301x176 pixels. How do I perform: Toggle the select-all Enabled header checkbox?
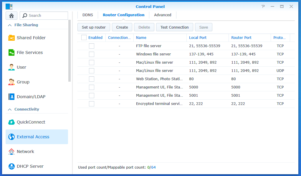tap(84, 37)
